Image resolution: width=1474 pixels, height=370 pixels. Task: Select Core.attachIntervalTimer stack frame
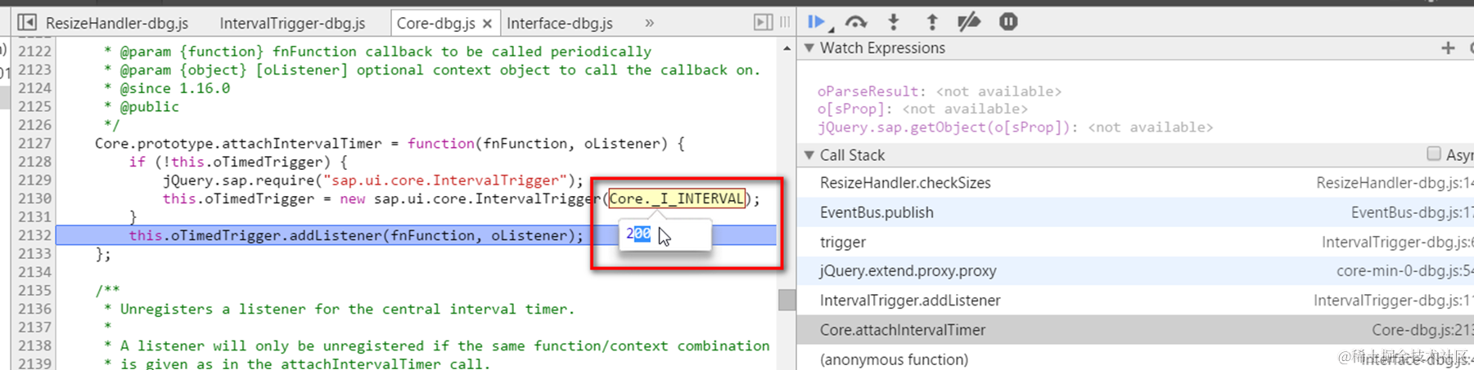coord(1135,330)
